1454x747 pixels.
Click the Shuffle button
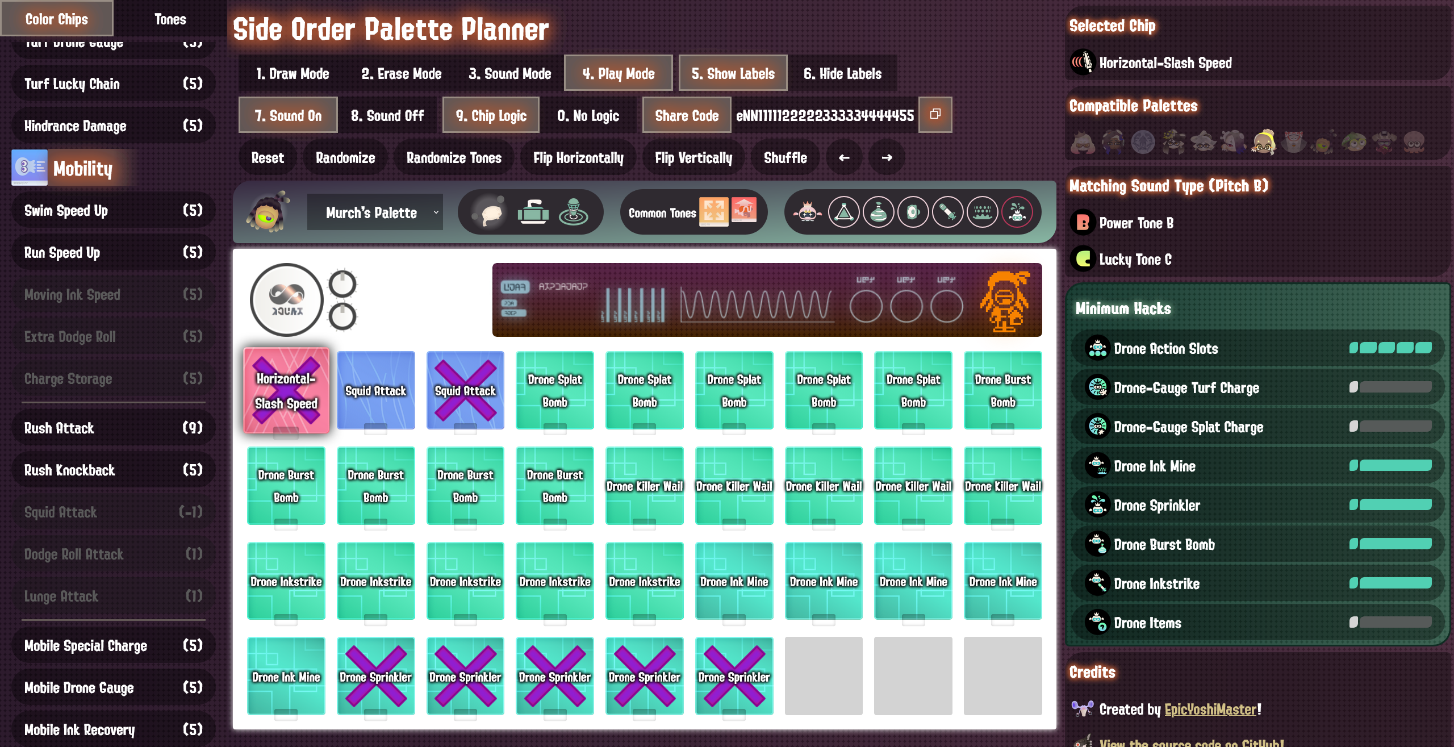[x=785, y=157]
